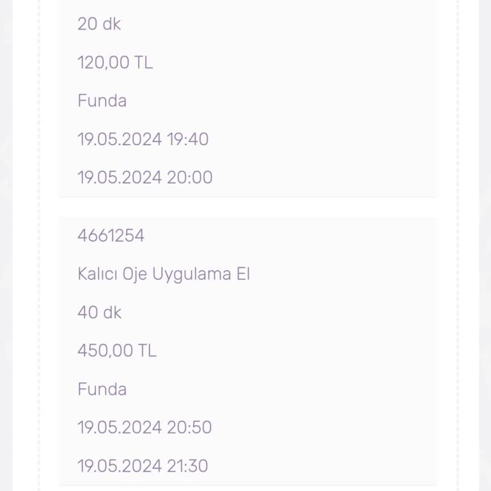
Task: Click the 40 dk duration text
Action: click(99, 313)
